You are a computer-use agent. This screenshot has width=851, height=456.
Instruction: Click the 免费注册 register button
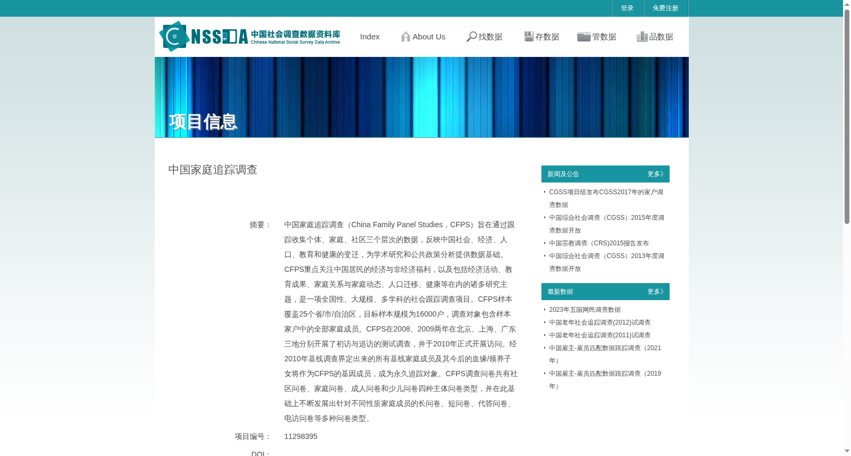tap(666, 8)
